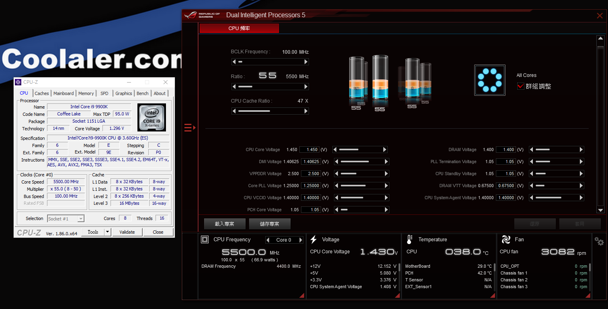Open the Caches tab in CPU-Z
This screenshot has width=608, height=309.
(x=42, y=93)
